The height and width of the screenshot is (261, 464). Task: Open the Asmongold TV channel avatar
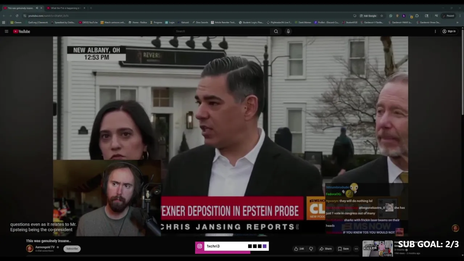pyautogui.click(x=29, y=248)
